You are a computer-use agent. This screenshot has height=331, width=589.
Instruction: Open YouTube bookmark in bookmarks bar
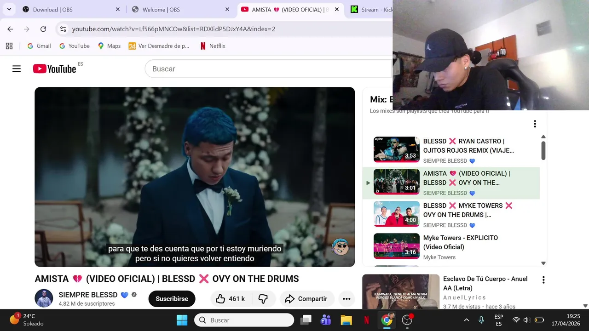[x=75, y=46]
